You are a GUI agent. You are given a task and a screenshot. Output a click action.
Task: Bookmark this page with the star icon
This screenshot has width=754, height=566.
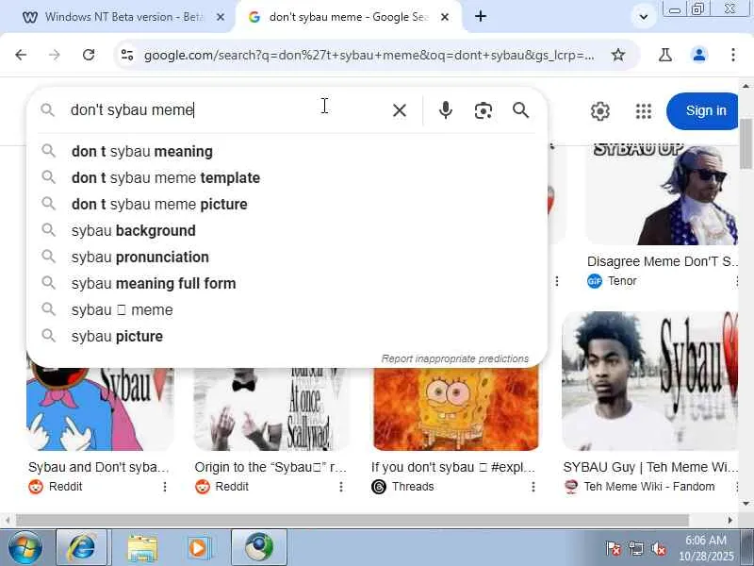618,55
